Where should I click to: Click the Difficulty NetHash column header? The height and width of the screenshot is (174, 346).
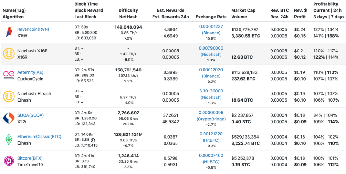(x=128, y=13)
